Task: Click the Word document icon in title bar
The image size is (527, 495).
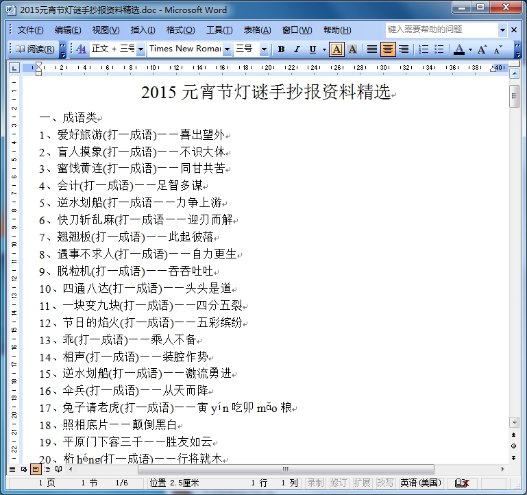Action: click(11, 10)
